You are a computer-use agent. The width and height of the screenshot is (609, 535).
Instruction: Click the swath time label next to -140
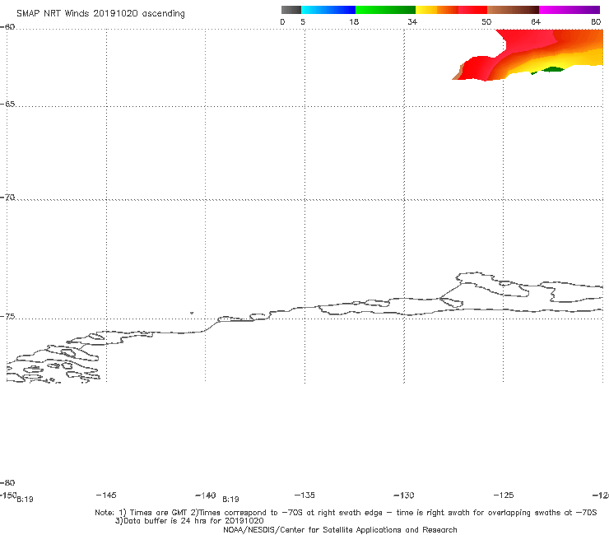click(230, 500)
